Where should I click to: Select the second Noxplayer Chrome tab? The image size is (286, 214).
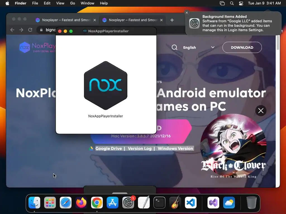132,20
